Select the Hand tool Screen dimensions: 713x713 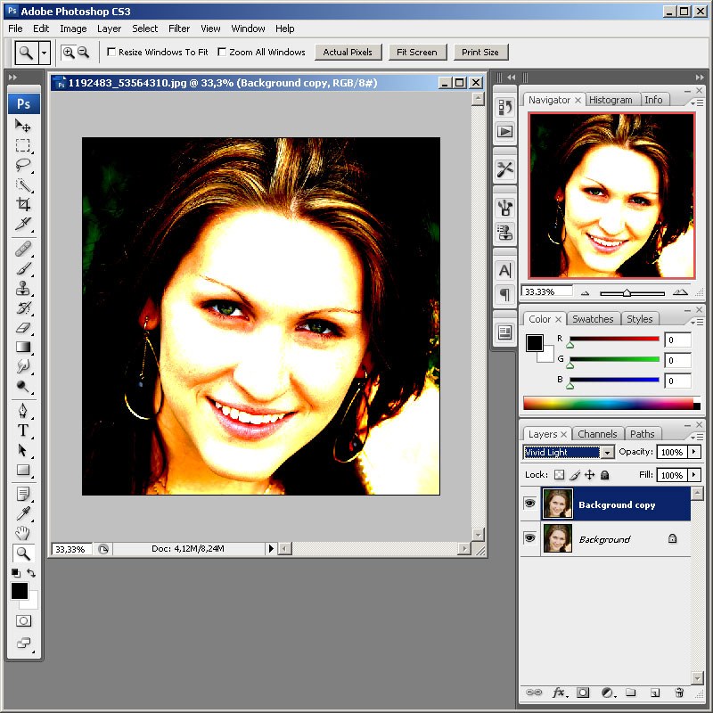(23, 533)
